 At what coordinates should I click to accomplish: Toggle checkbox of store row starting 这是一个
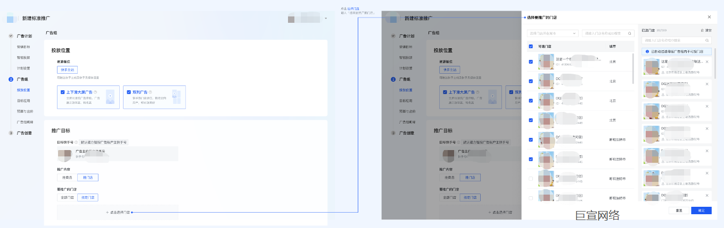pos(531,62)
